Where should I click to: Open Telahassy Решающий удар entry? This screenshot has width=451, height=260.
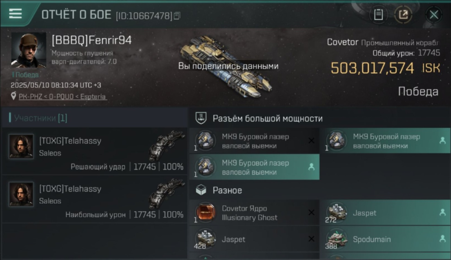(94, 151)
